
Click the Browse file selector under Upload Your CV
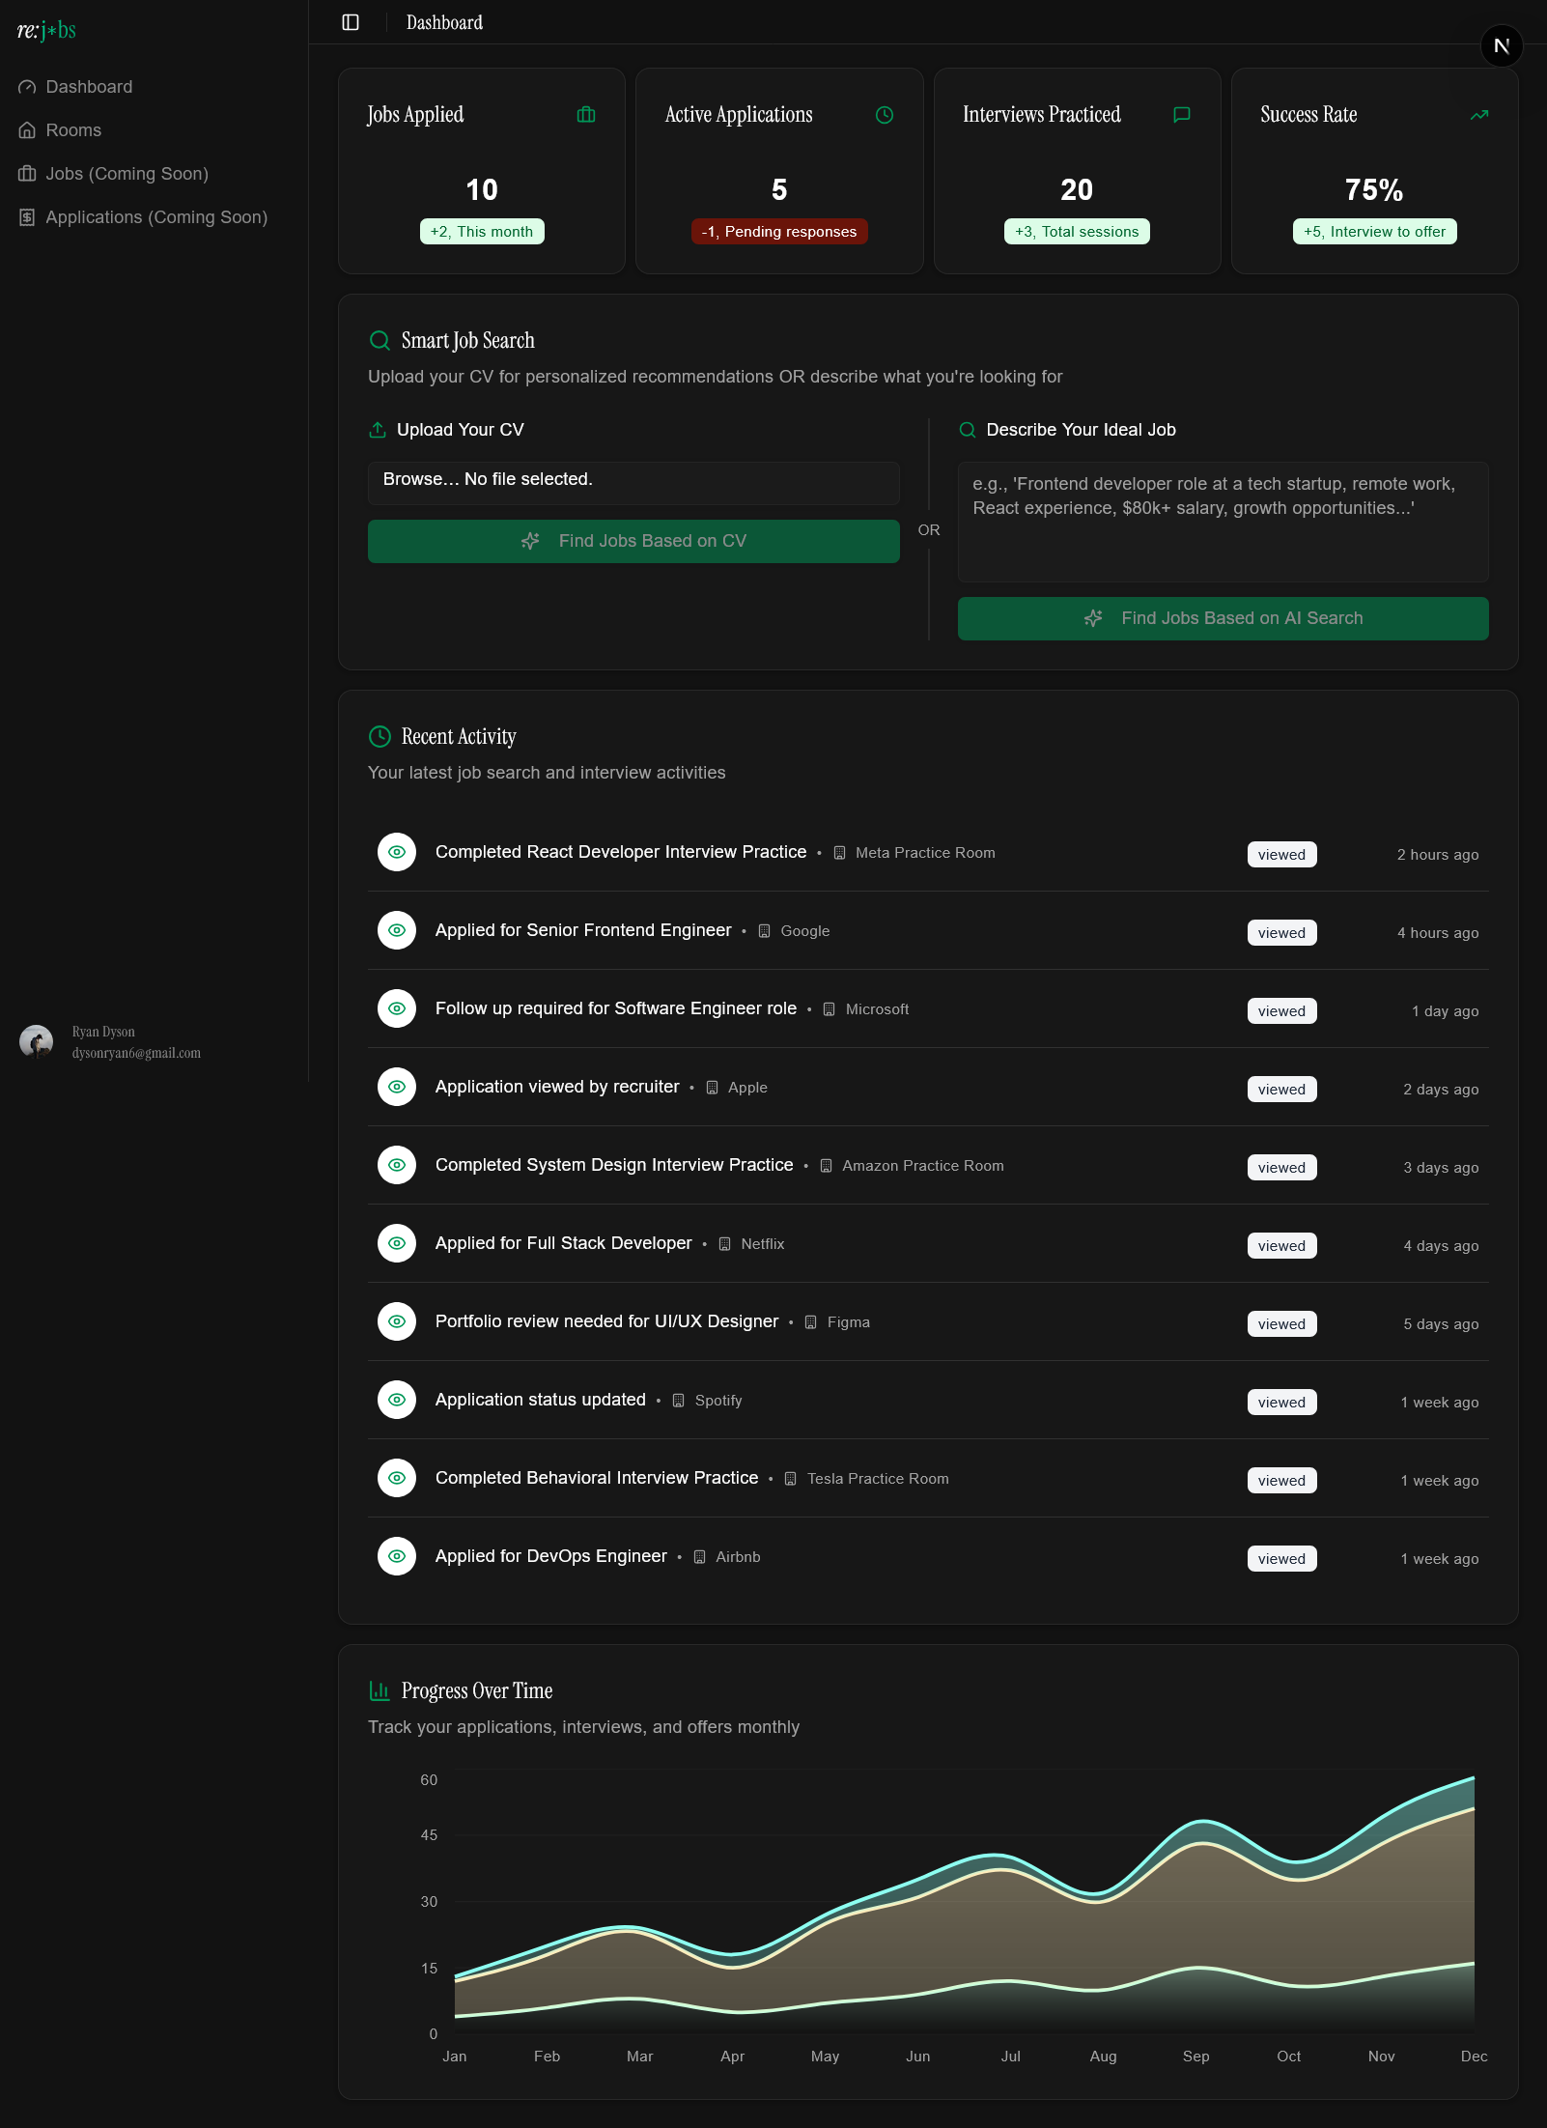(633, 482)
